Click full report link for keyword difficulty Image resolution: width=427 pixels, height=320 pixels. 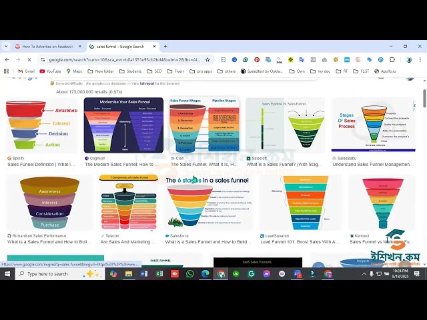tap(147, 83)
